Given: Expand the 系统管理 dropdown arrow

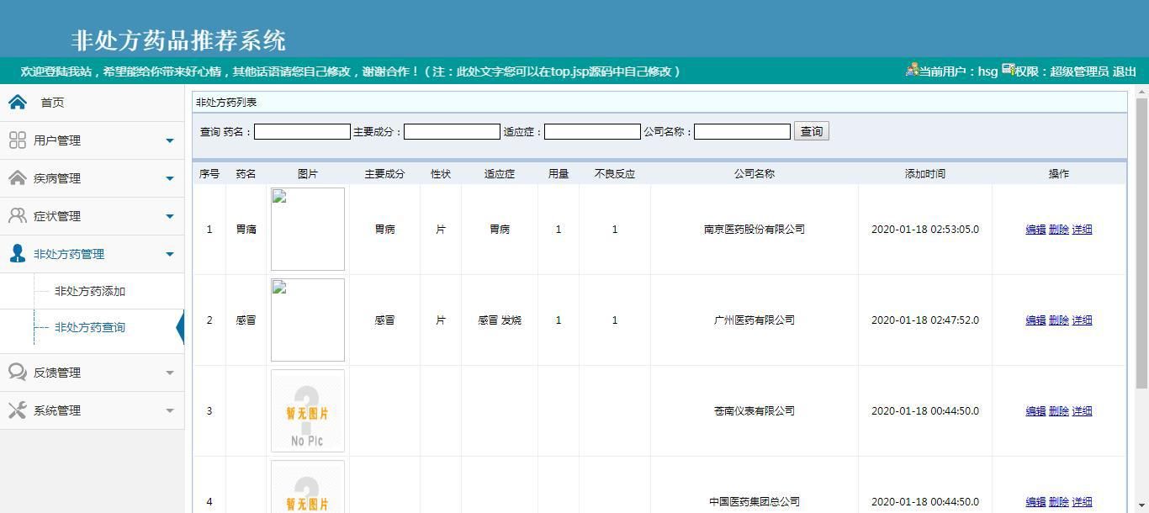Looking at the screenshot, I should pos(170,410).
